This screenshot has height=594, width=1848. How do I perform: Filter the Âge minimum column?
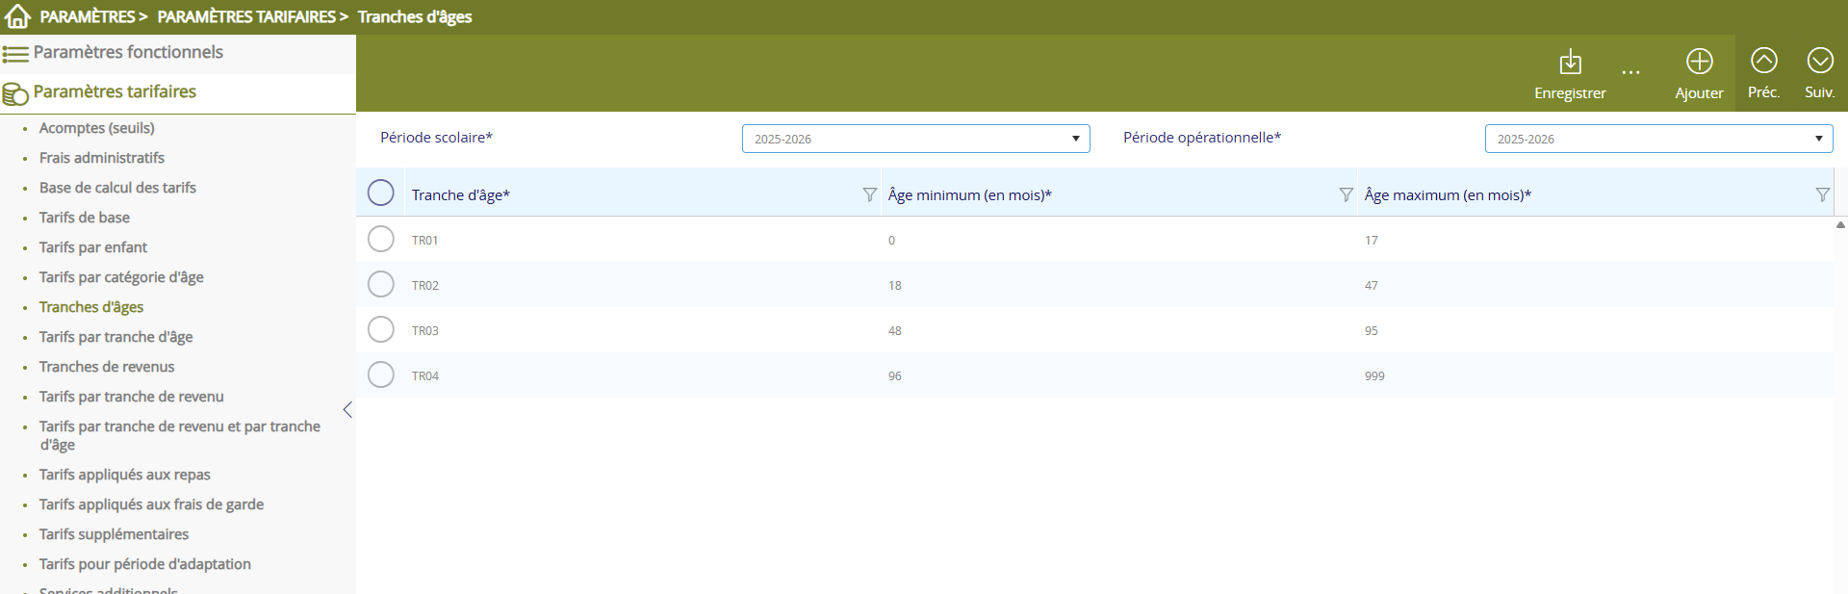(1346, 194)
